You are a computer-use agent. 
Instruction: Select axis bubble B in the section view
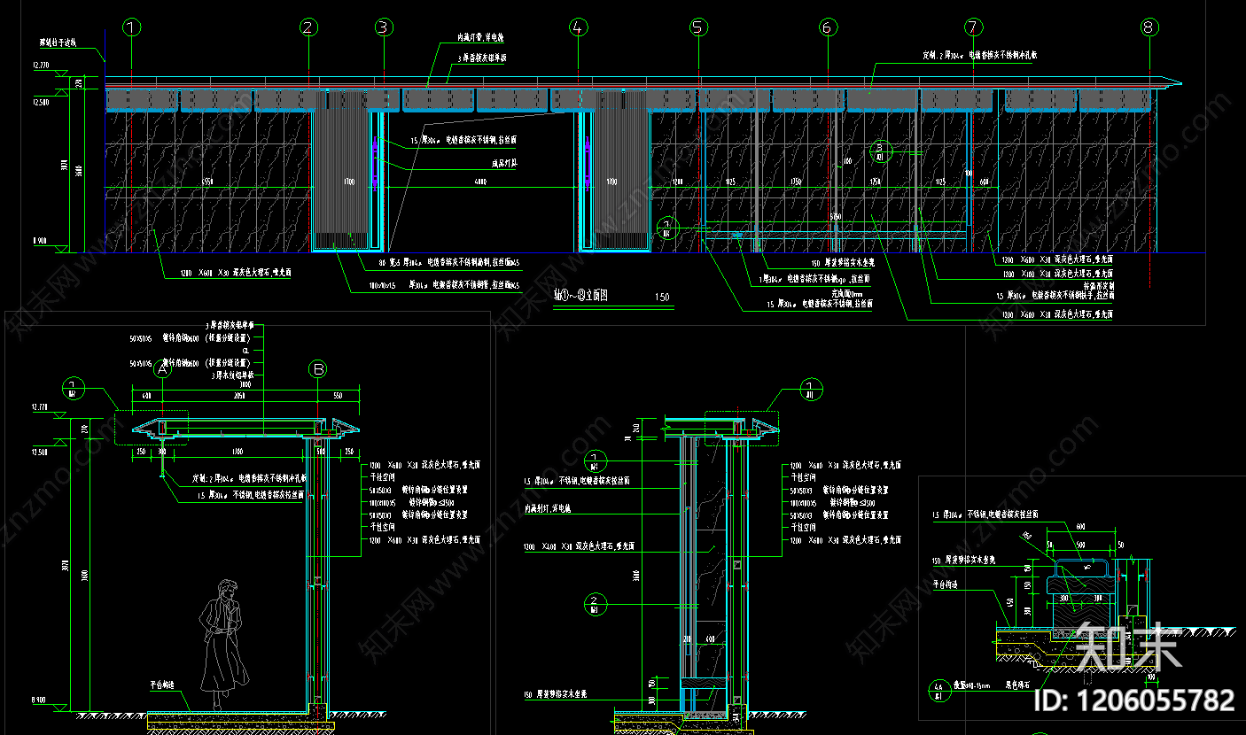tap(318, 369)
